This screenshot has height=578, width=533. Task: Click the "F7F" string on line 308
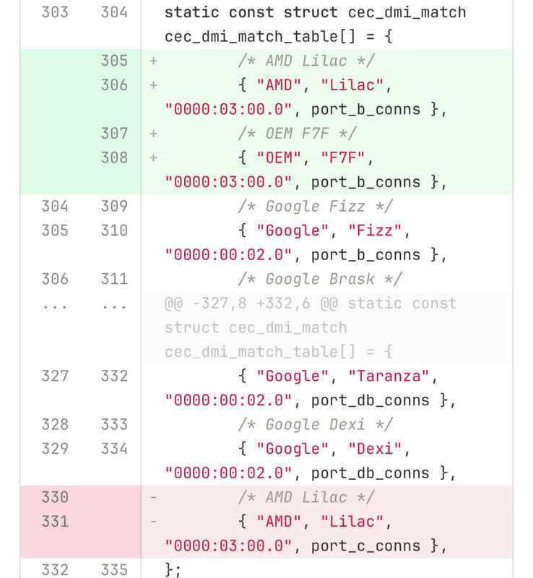click(343, 158)
